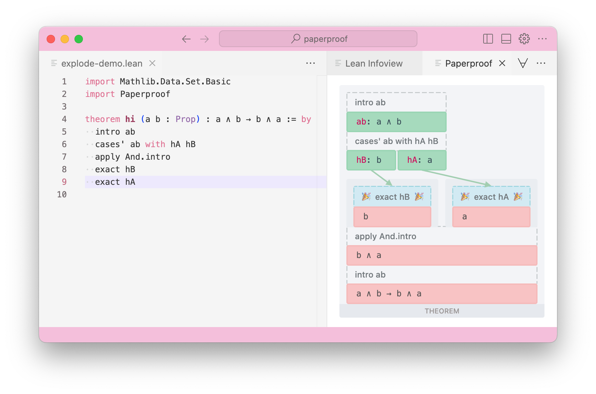Image resolution: width=596 pixels, height=394 pixels.
Task: Switch to the Lean Infoview tab
Action: click(x=374, y=63)
